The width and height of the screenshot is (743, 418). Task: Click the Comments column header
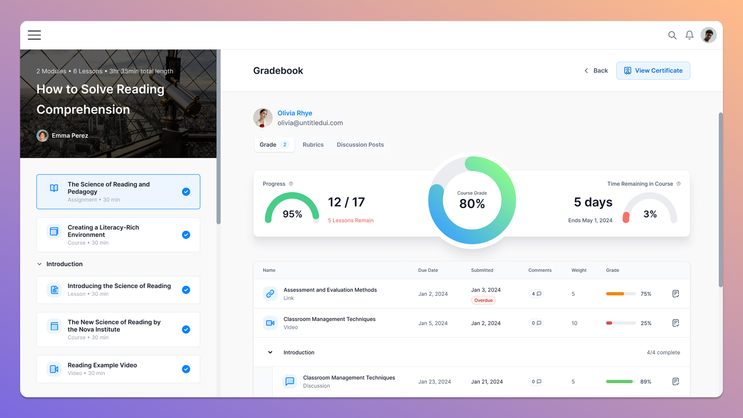coord(540,270)
